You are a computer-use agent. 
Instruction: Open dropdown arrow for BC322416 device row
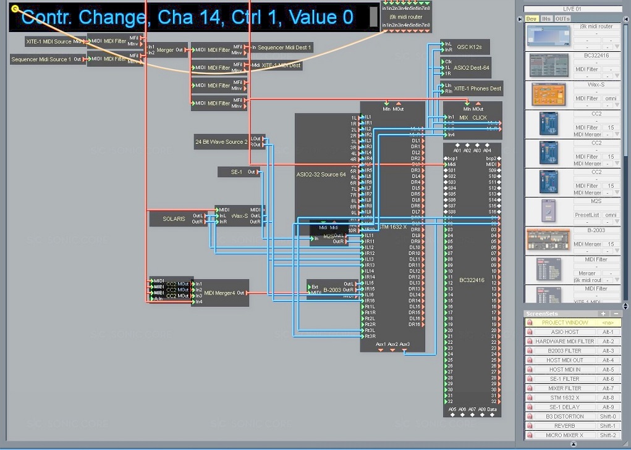[x=616, y=77]
